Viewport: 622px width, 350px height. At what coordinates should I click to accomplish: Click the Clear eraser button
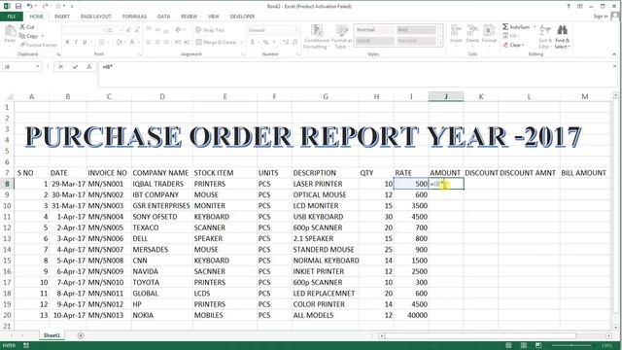tap(513, 45)
